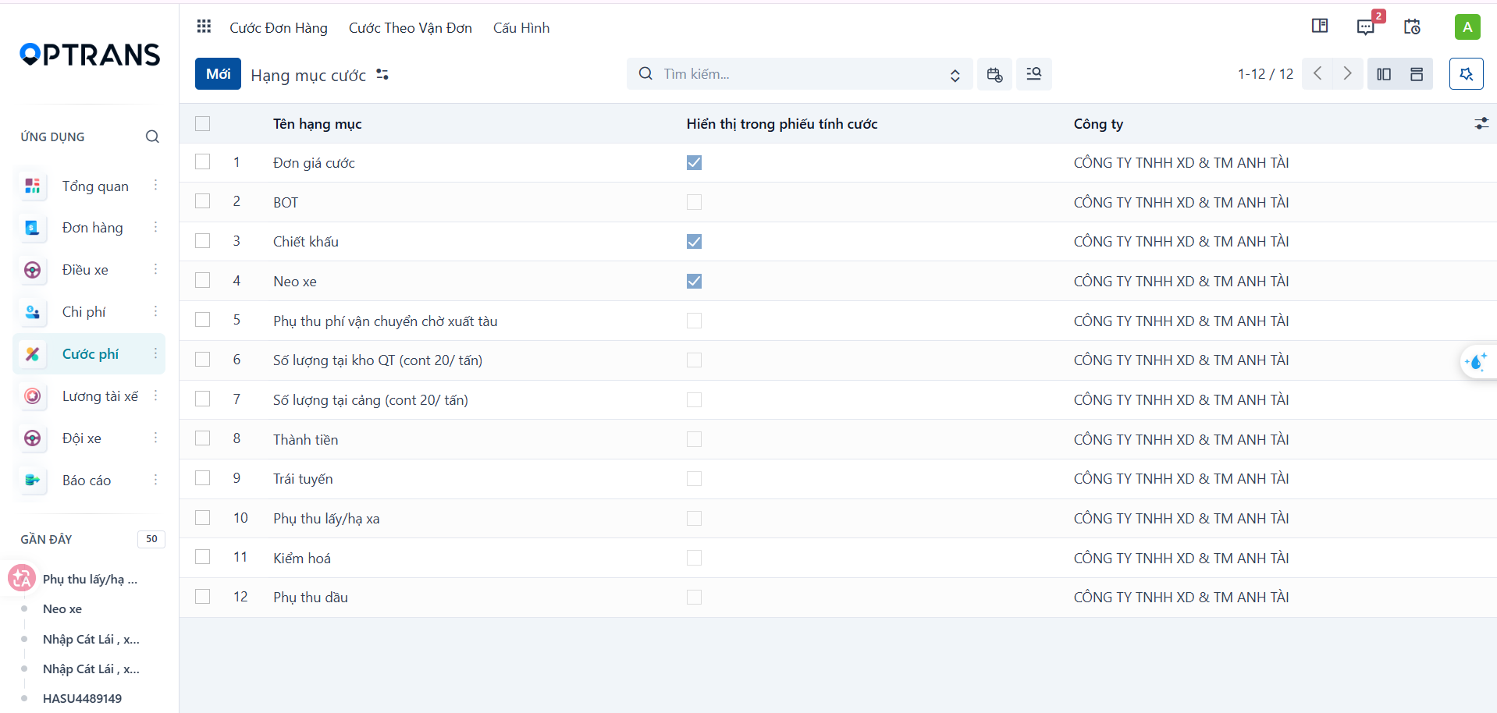
Task: Tick the checkbox for row BOT
Action: click(x=203, y=201)
